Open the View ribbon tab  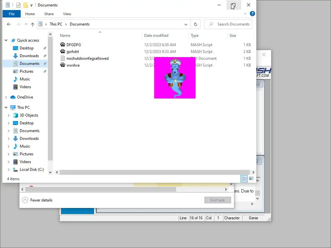67,14
